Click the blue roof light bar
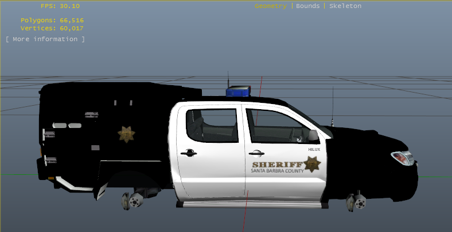 (x=238, y=92)
